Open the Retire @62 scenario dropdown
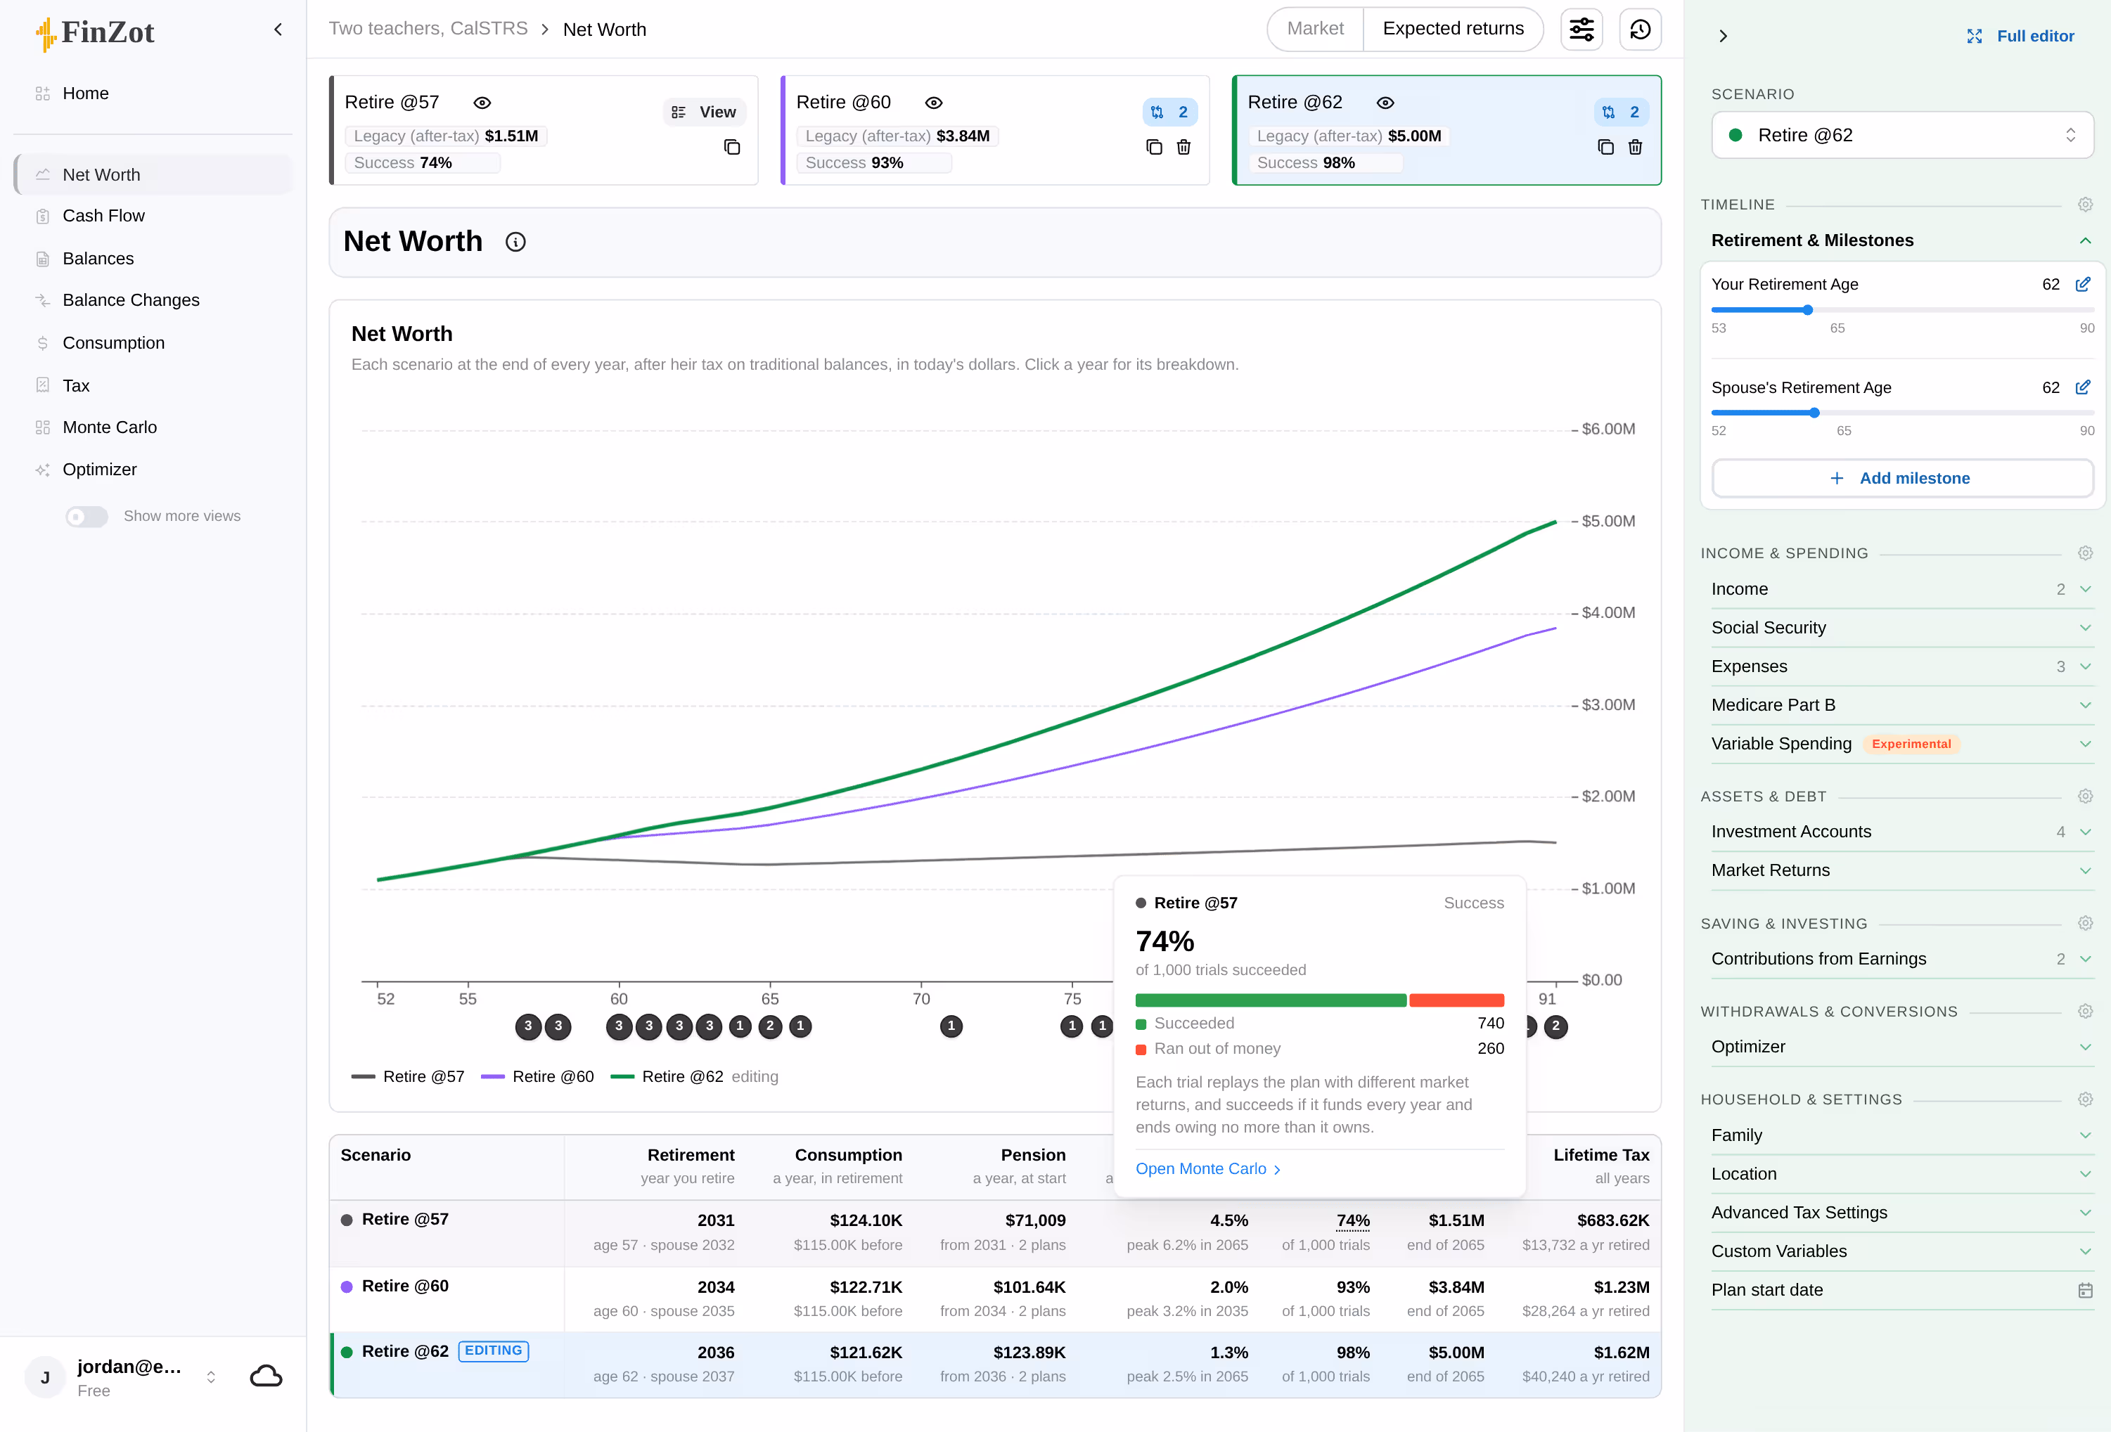The width and height of the screenshot is (2111, 1432). tap(1903, 135)
